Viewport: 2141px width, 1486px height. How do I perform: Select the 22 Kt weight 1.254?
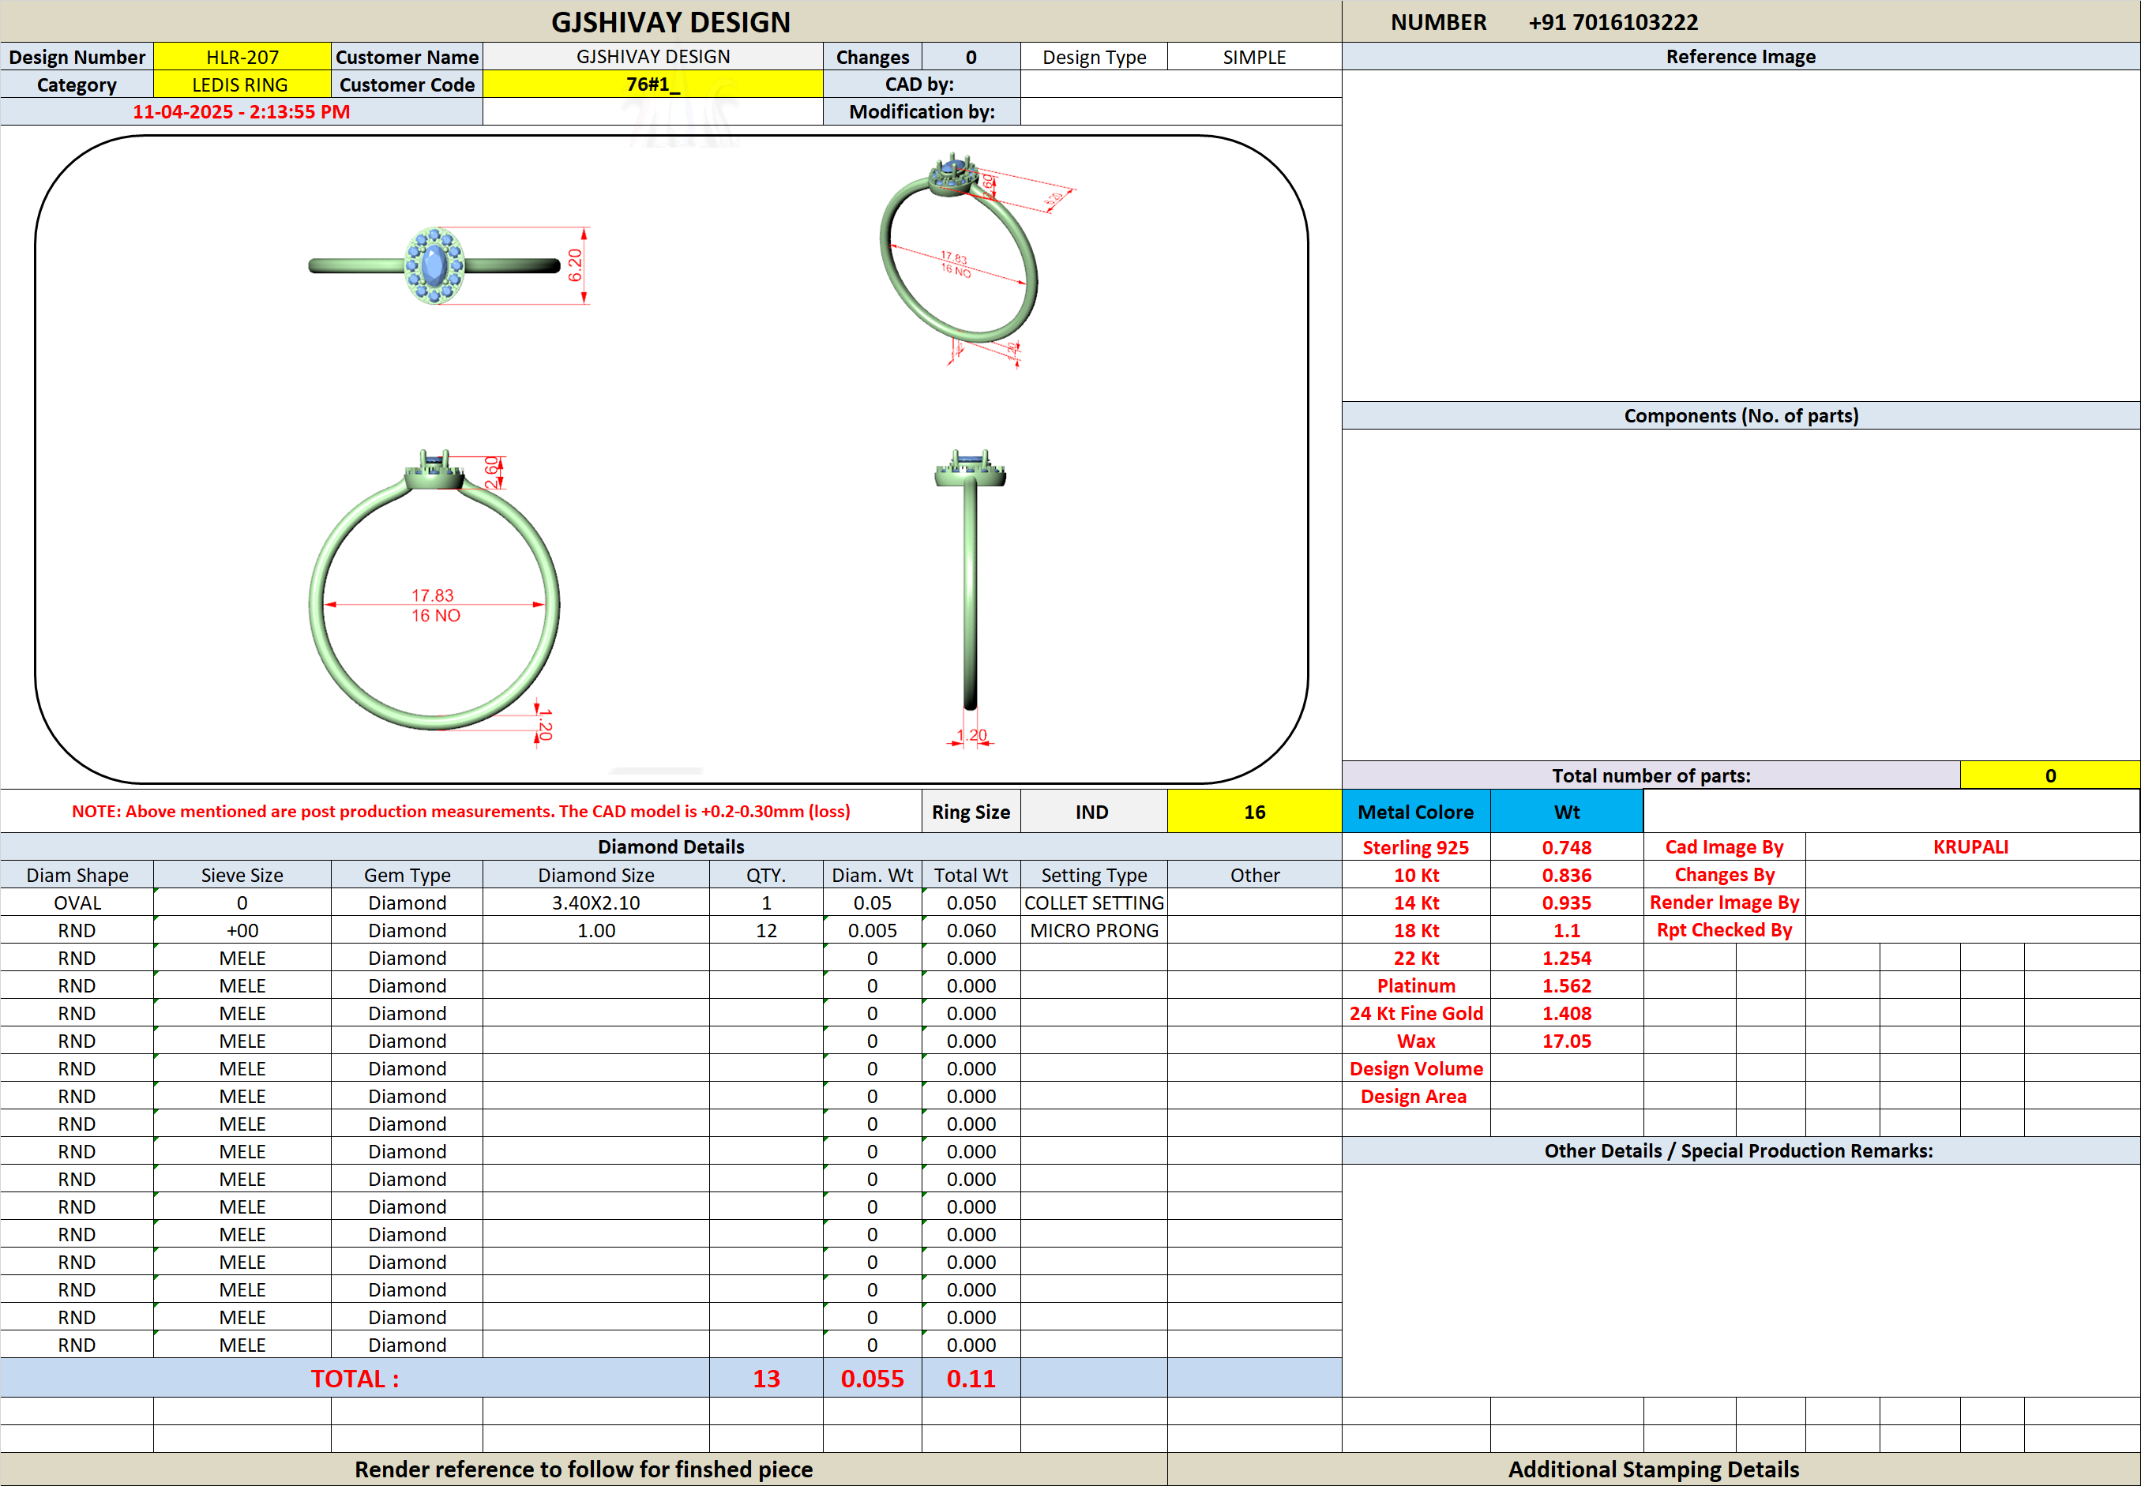1566,958
